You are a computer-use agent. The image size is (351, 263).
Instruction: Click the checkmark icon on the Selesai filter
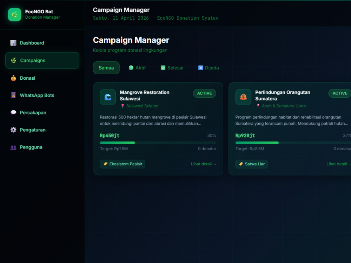(x=163, y=68)
